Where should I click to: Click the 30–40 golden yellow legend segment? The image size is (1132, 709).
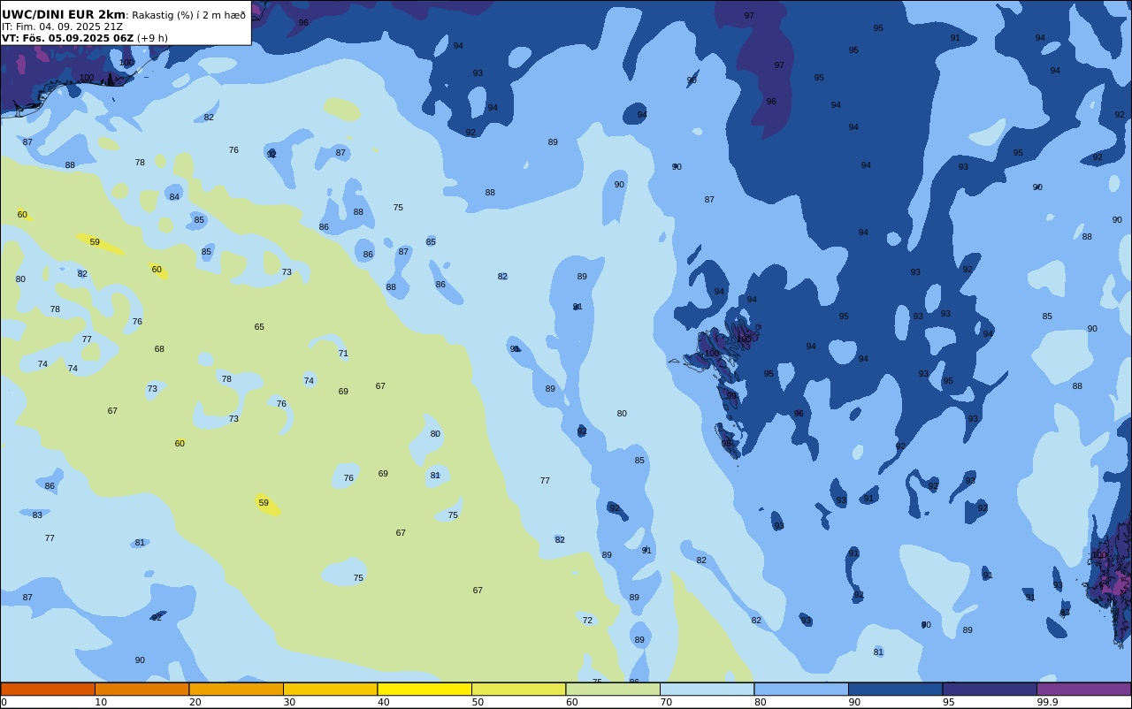330,689
